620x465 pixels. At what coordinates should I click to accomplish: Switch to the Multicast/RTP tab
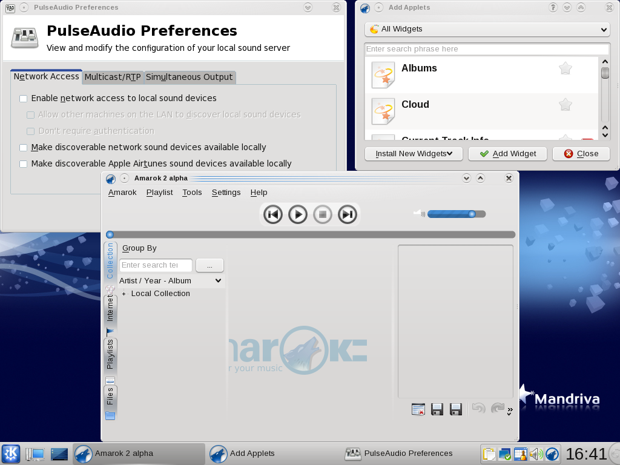pos(113,77)
